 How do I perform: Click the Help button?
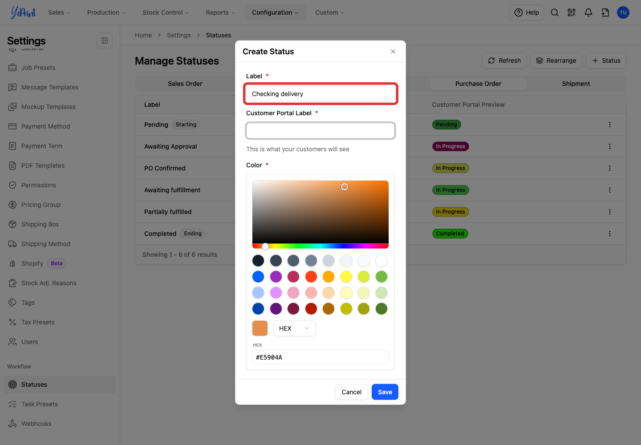pos(527,12)
